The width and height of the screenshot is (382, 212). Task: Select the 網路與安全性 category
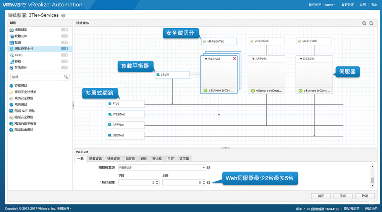click(x=40, y=49)
